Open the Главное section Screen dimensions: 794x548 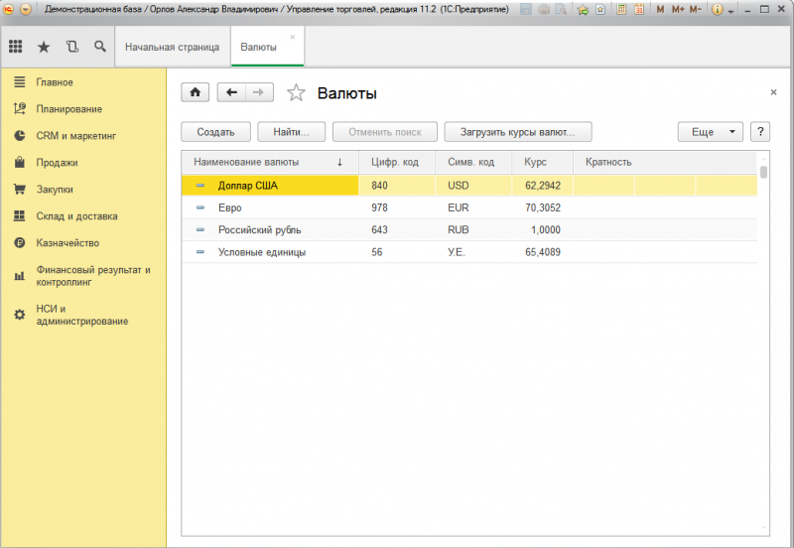55,82
